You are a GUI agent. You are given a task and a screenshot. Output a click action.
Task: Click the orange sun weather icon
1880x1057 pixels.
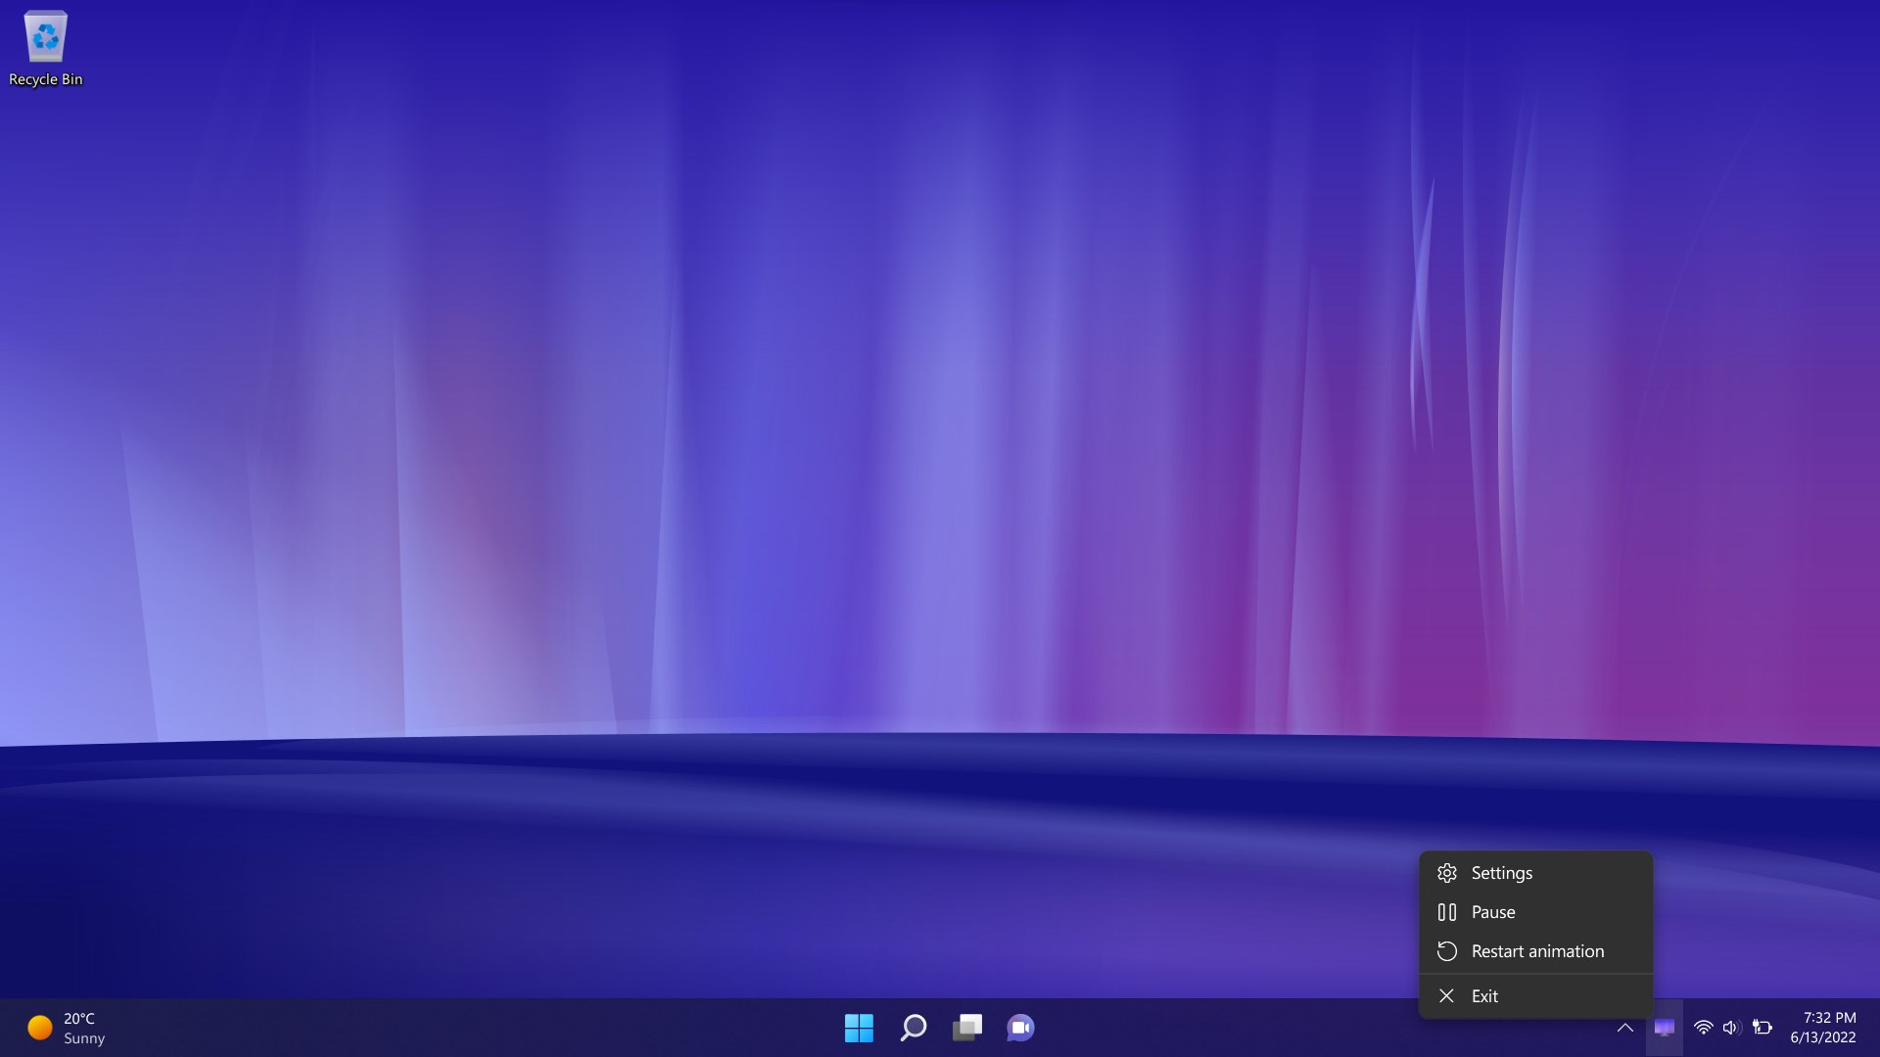click(x=40, y=1028)
